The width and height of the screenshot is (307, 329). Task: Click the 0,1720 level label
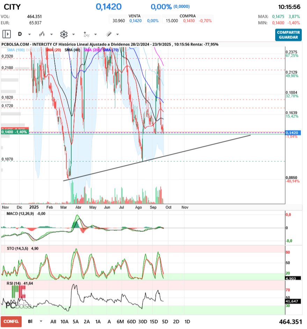point(7,106)
